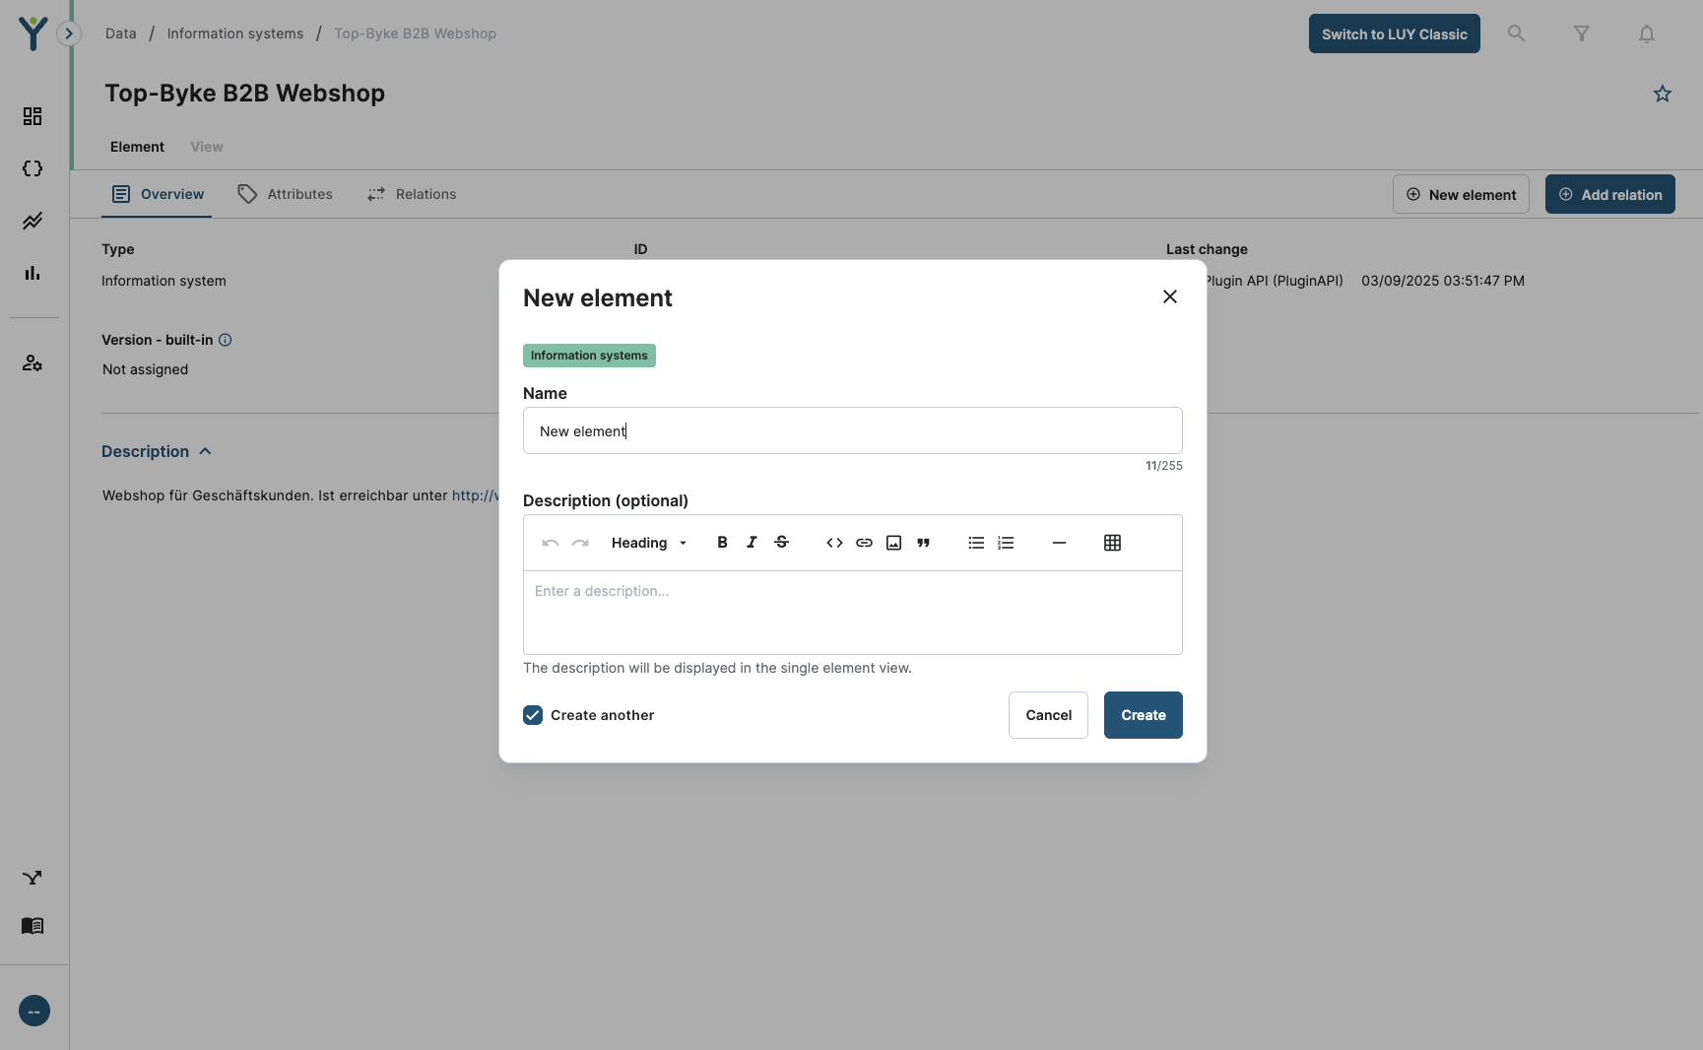Uncheck the Create another checkbox
Viewport: 1703px width, 1050px height.
point(533,715)
